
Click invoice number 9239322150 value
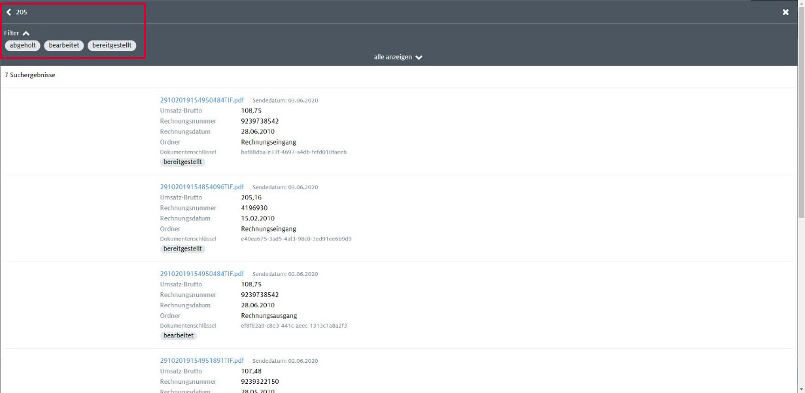(260, 382)
